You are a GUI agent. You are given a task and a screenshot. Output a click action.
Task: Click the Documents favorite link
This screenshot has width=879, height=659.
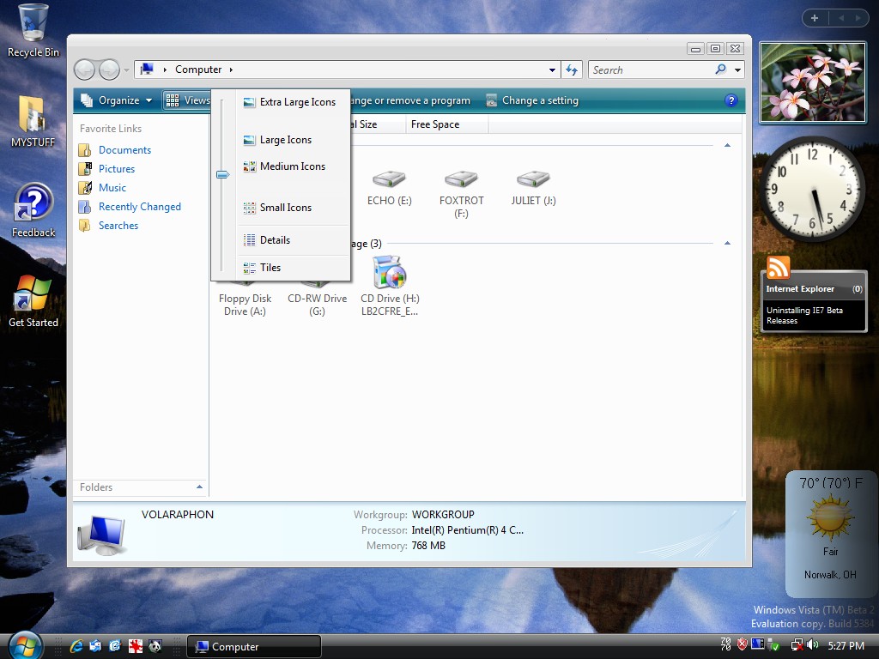(x=124, y=150)
